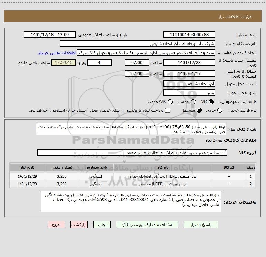Click the buyer organization name field
266x257 pixels.
pos(137,44)
